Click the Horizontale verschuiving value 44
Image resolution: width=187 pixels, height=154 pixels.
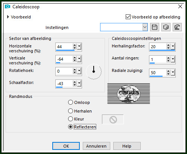(x=59, y=47)
